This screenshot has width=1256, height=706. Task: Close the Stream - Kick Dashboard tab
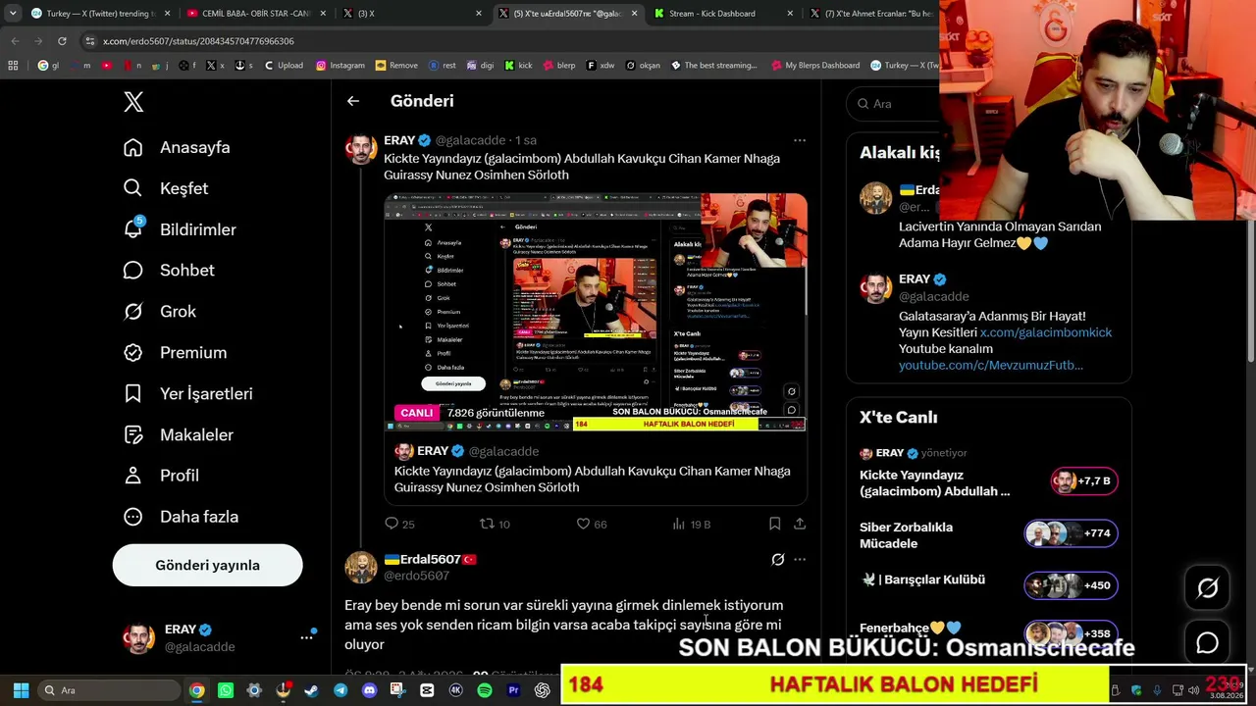(x=790, y=14)
